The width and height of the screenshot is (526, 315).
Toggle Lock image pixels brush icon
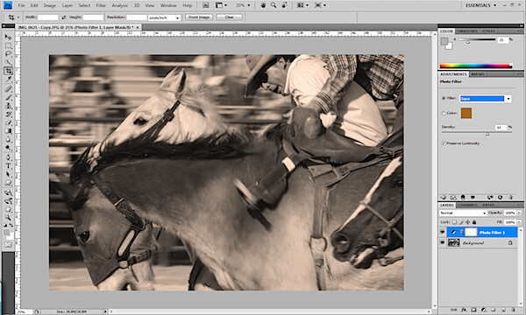[x=461, y=222]
